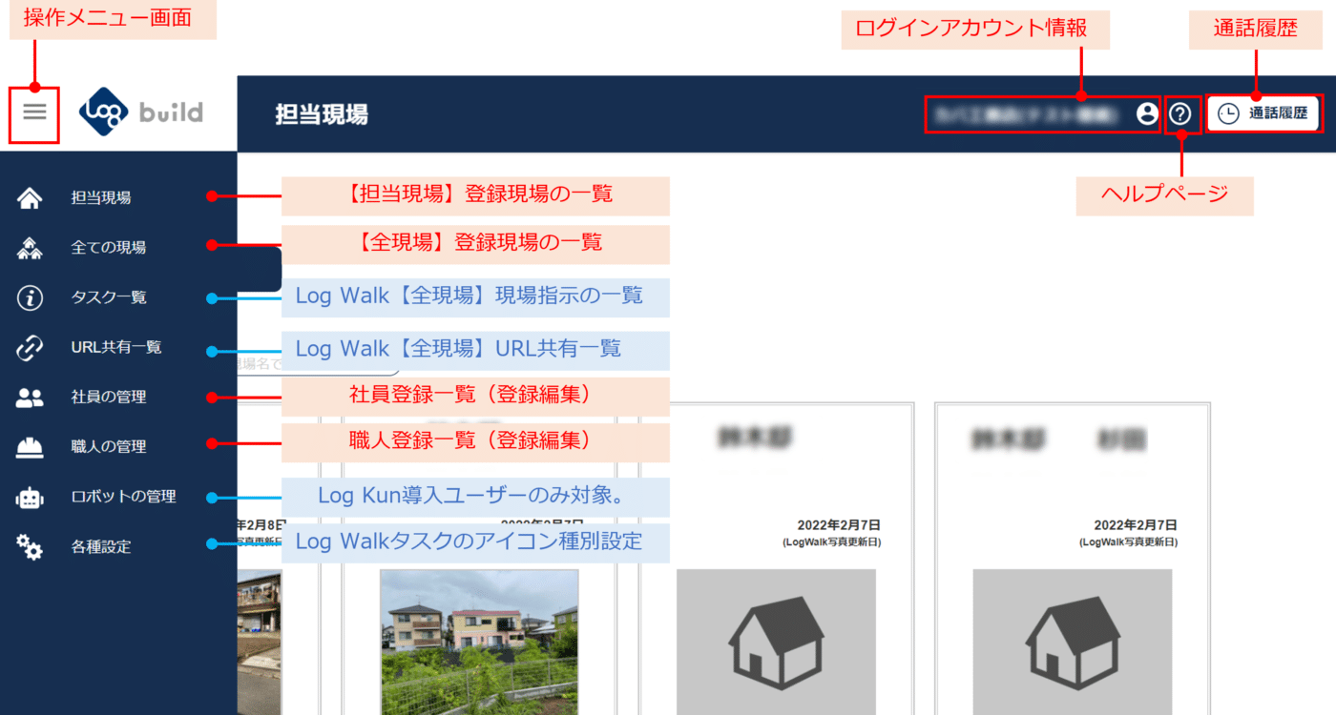
Task: Click the 各種設定 gears icon
Action: click(x=30, y=547)
